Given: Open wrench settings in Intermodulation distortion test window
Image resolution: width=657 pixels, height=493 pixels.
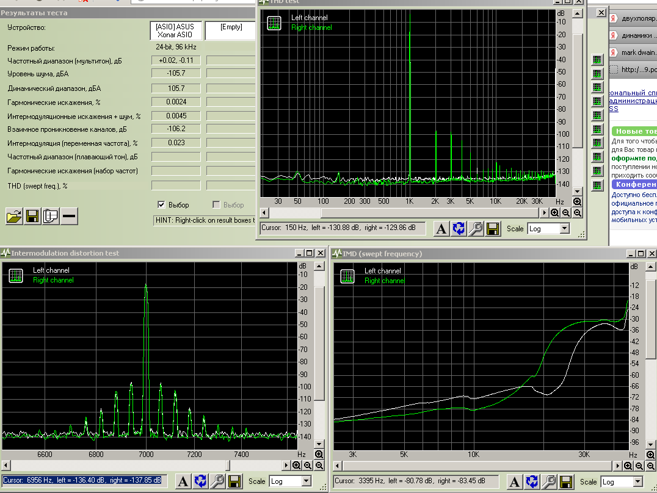Looking at the screenshot, I should coord(217,481).
